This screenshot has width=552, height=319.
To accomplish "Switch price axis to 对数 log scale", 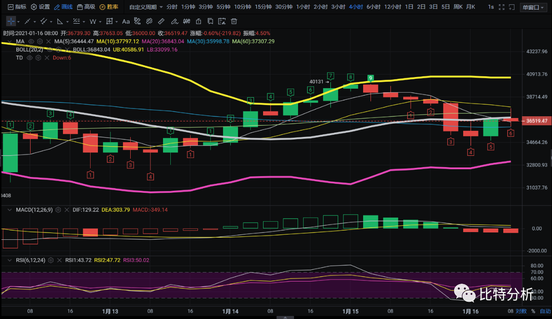I will click(521, 311).
